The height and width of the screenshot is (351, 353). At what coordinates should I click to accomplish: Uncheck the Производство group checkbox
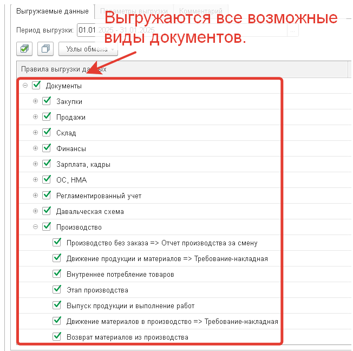(x=47, y=226)
